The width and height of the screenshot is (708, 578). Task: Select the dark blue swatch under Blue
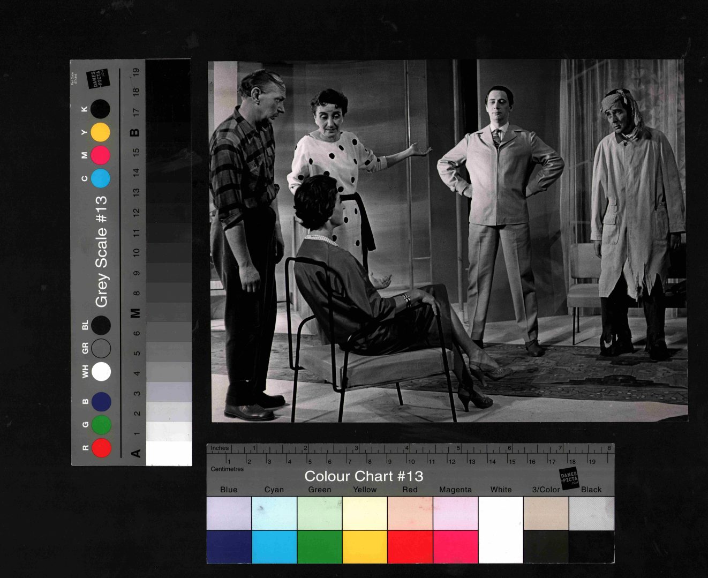[x=229, y=546]
